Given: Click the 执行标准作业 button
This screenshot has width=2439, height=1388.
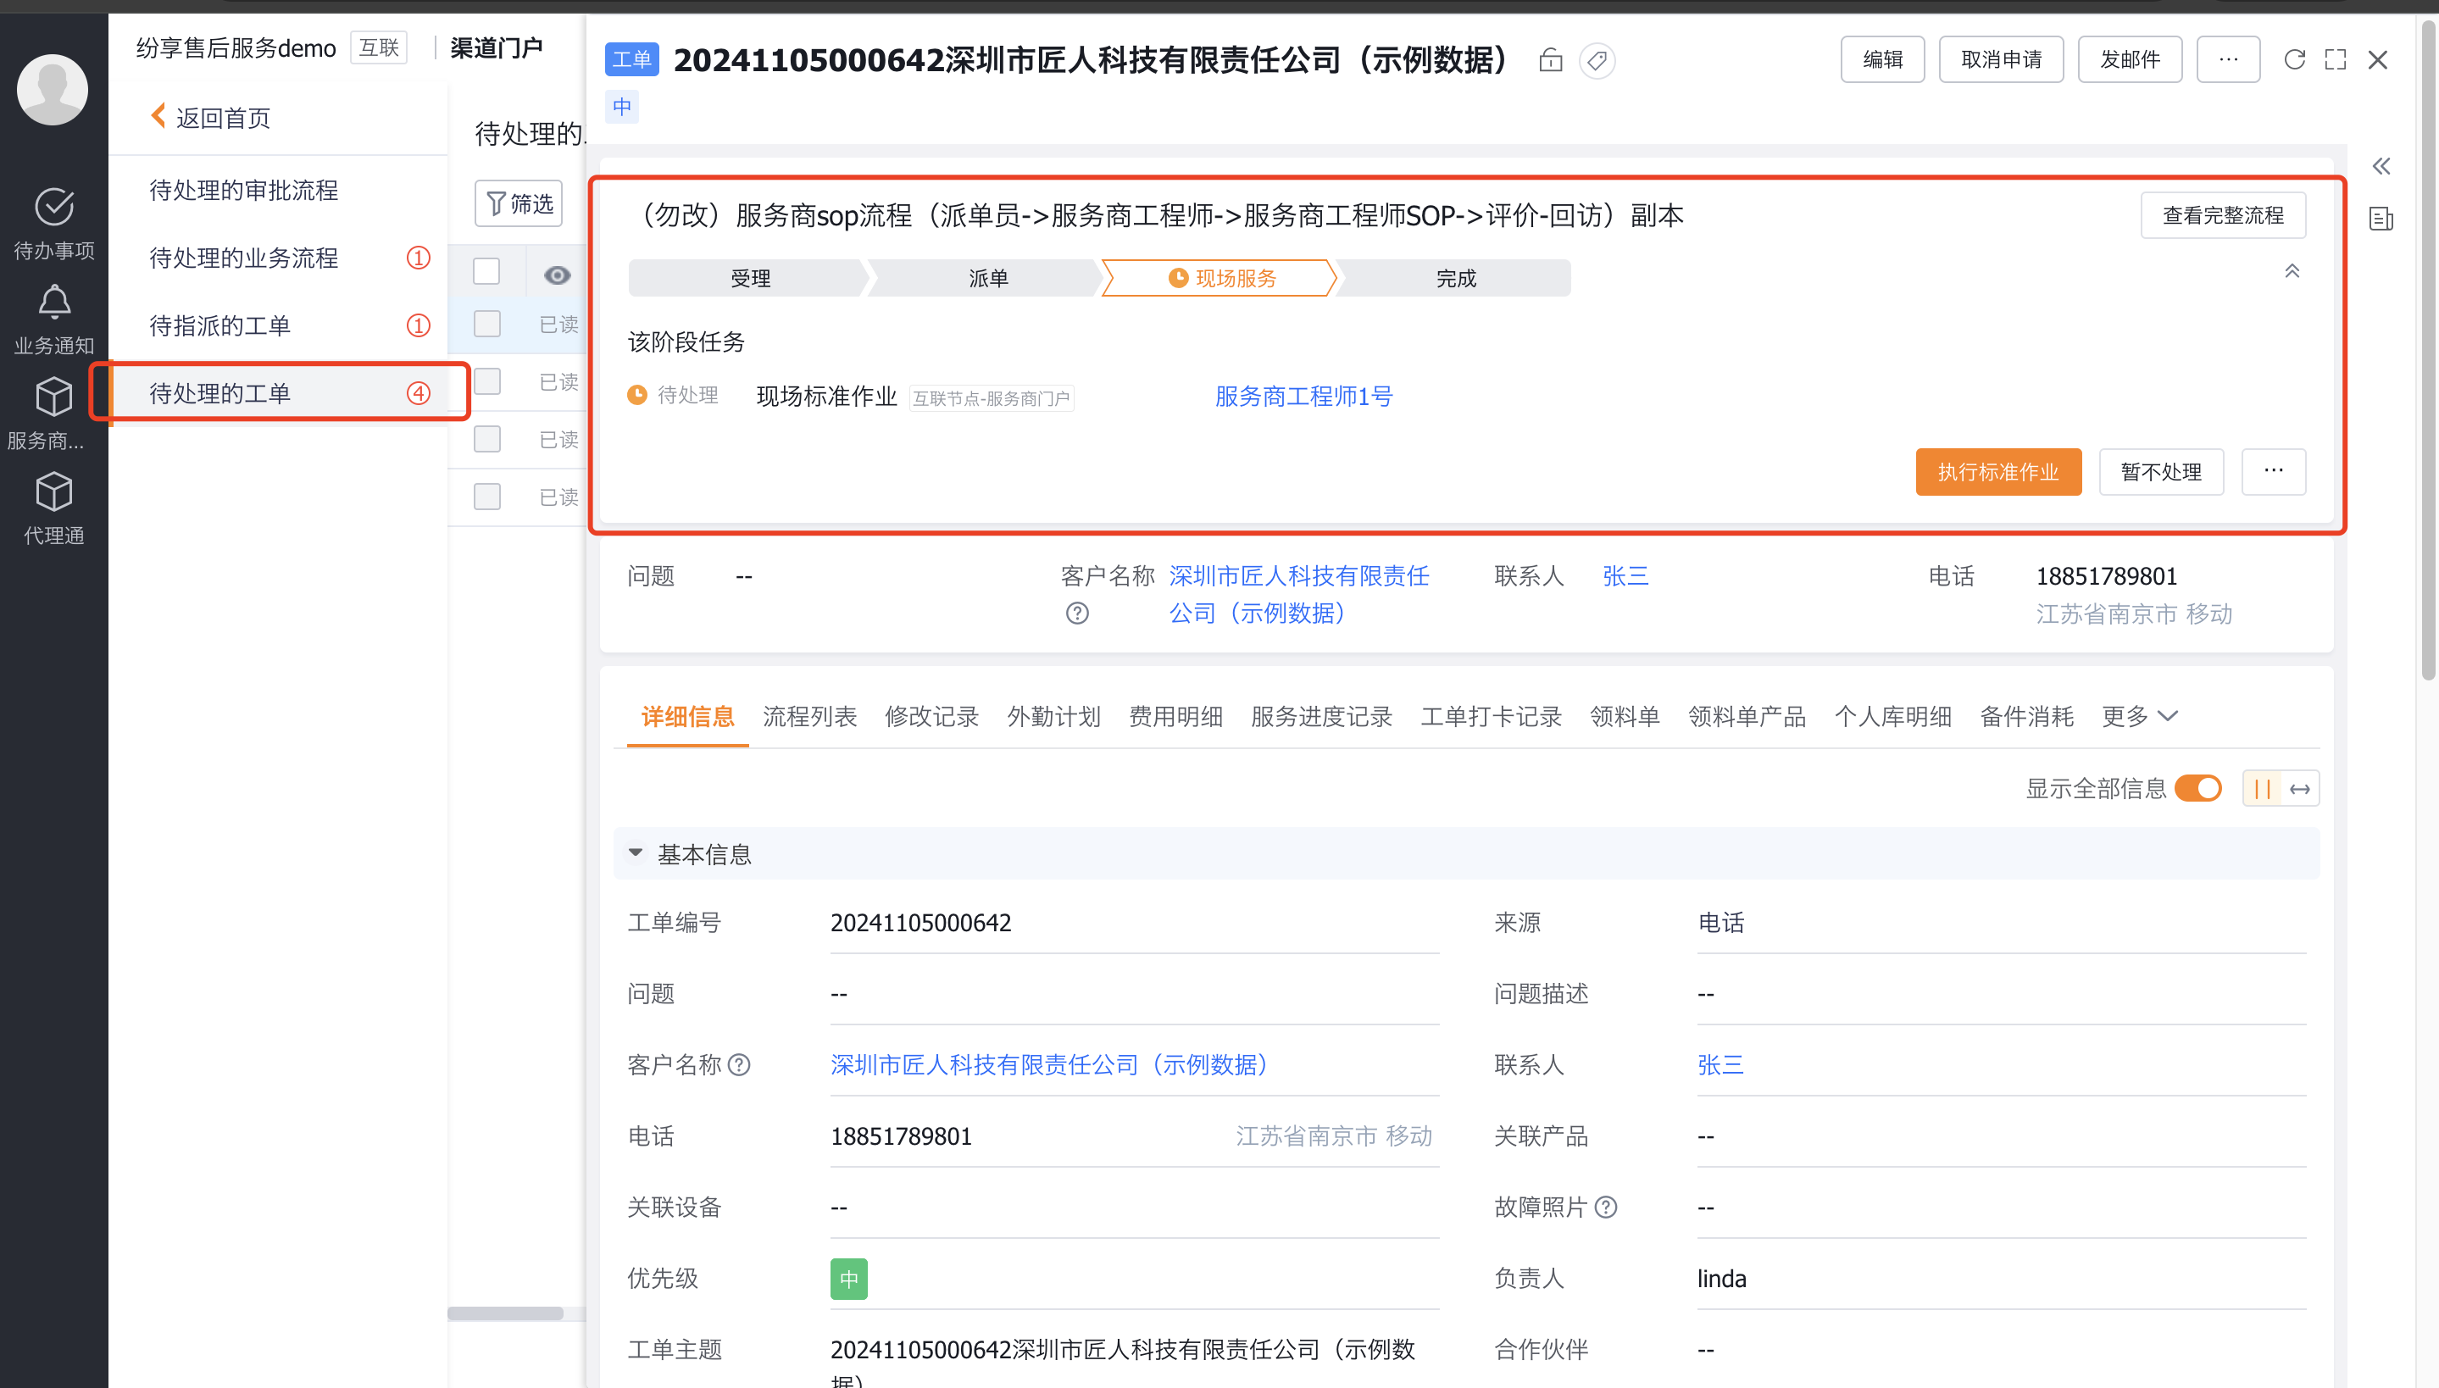Looking at the screenshot, I should [x=1997, y=472].
